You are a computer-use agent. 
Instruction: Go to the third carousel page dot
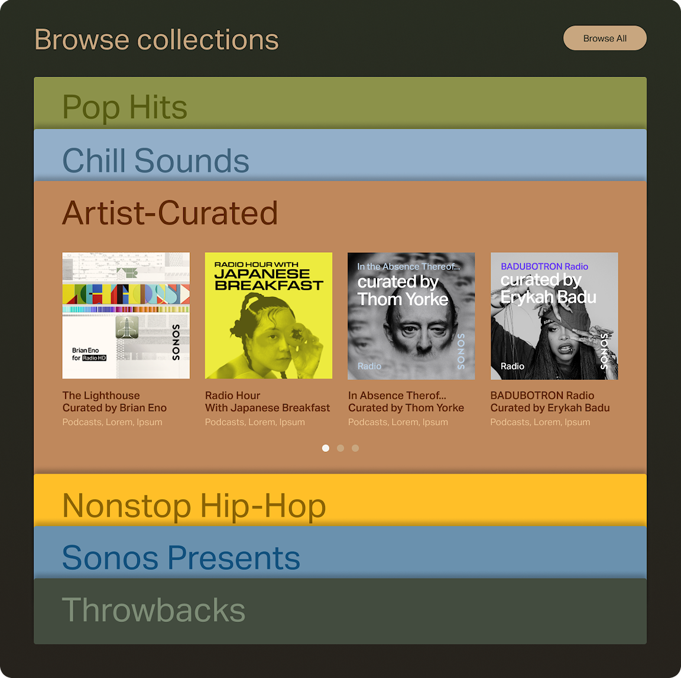[355, 448]
